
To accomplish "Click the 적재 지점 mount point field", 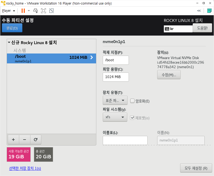I will click(x=116, y=60).
